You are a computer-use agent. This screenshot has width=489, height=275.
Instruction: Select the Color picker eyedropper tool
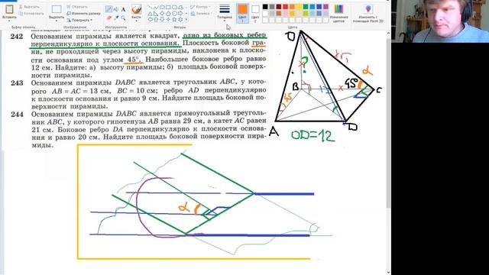coord(116,18)
